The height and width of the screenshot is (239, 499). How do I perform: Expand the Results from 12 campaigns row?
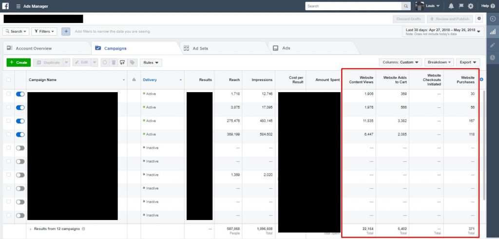(x=31, y=229)
